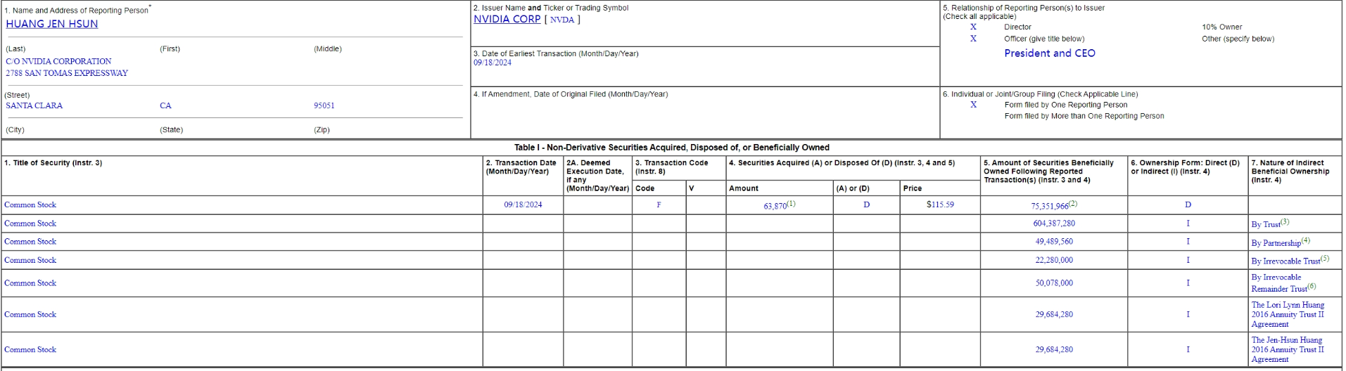Click footnote (3) beside By Trust
The width and height of the screenshot is (1346, 371).
[1285, 222]
